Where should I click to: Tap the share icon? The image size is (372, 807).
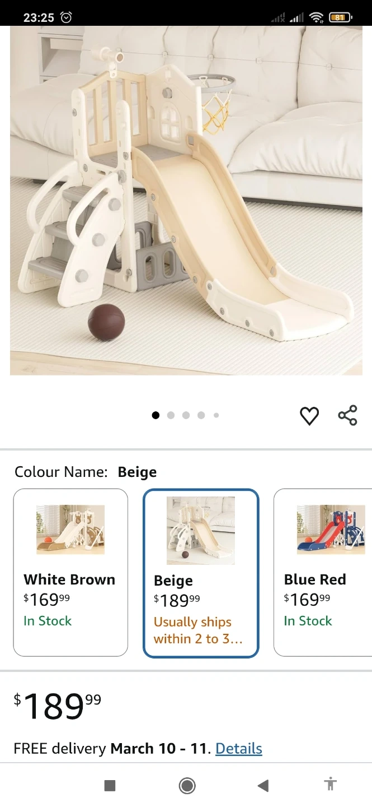coord(347,415)
